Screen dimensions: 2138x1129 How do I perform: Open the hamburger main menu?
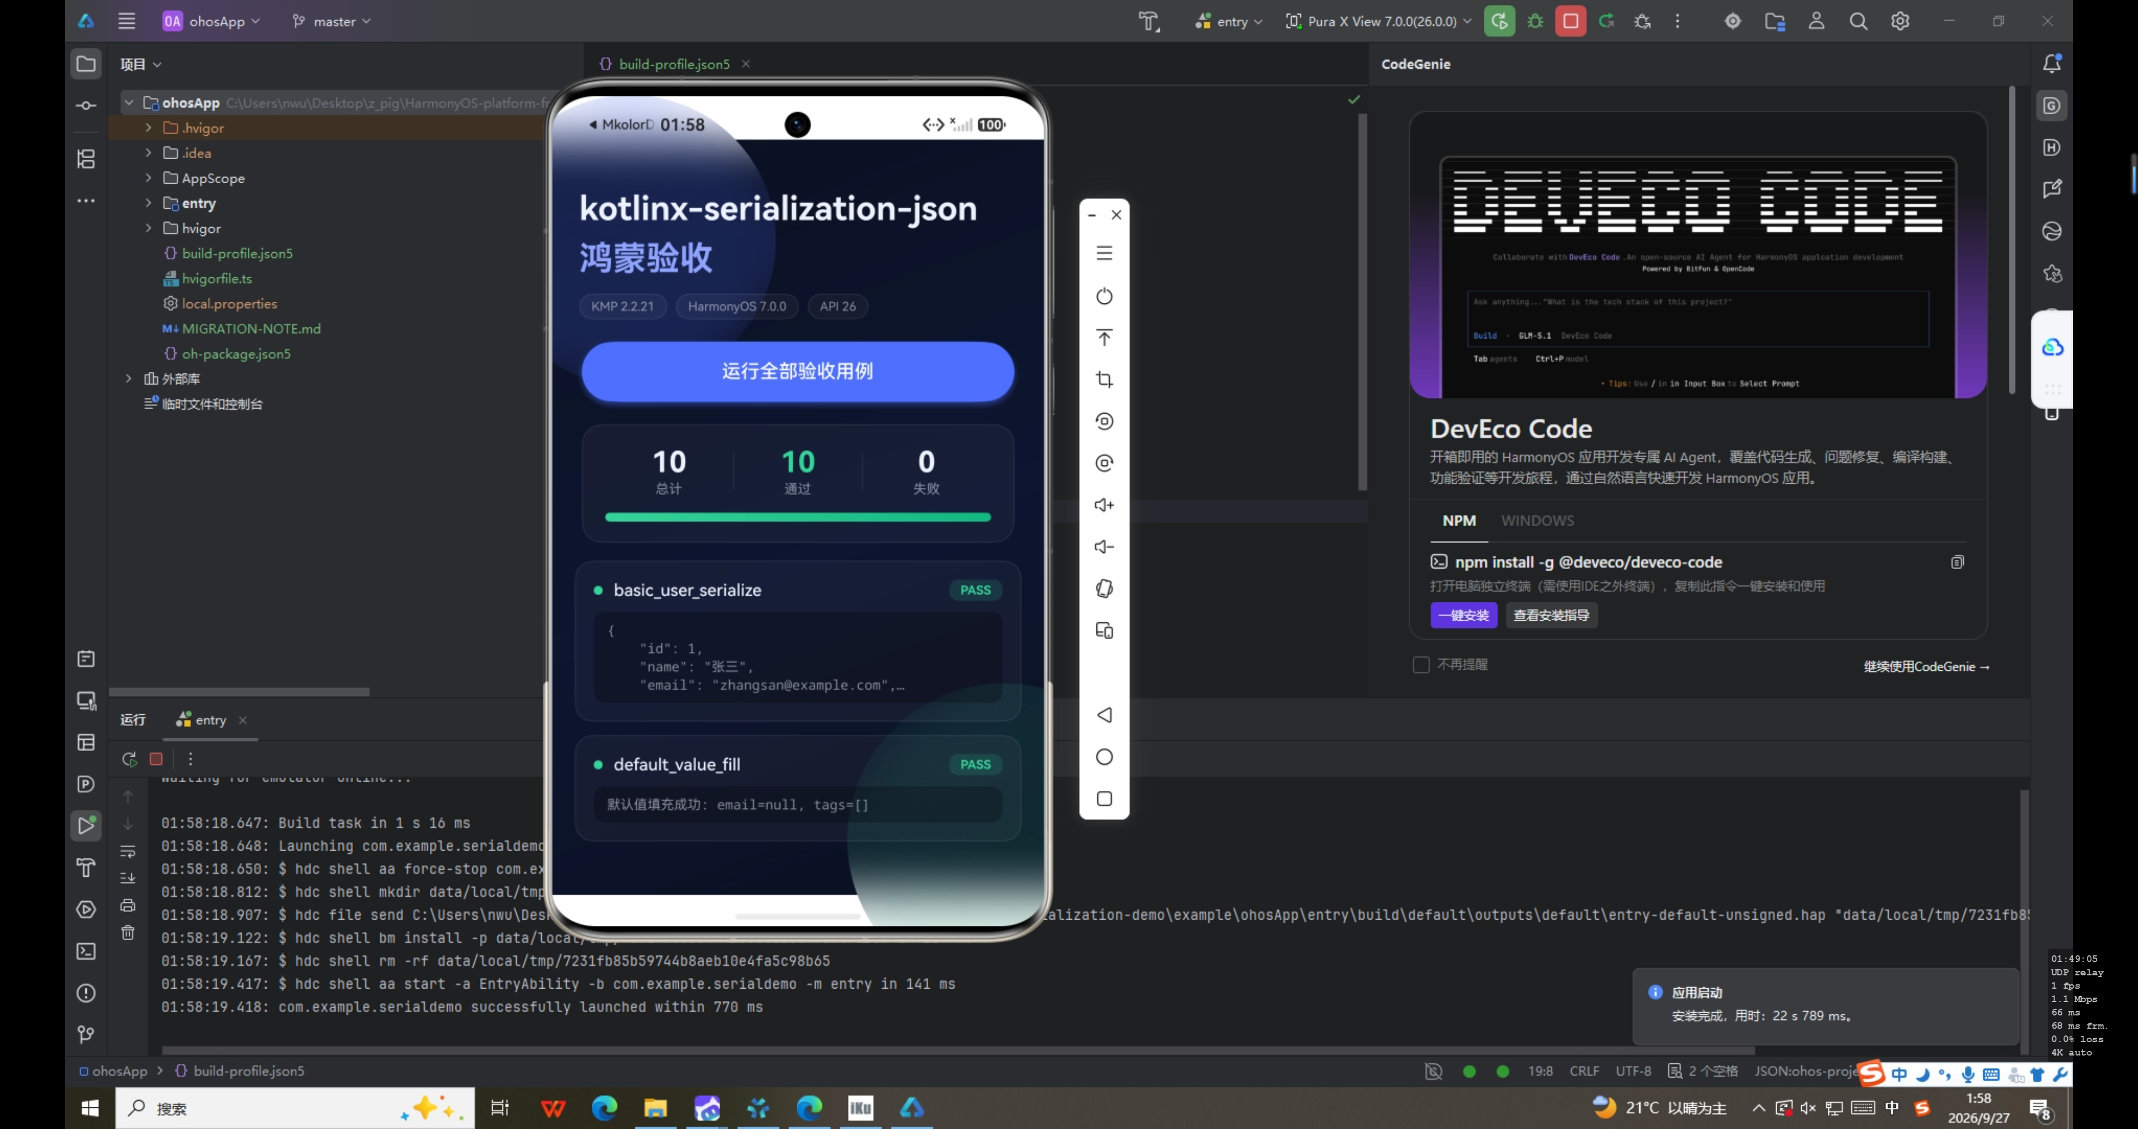126,21
